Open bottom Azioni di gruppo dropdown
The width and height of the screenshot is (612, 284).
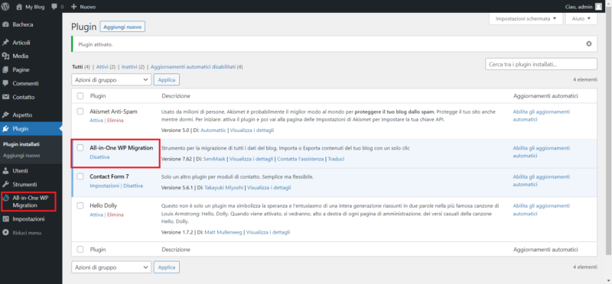tap(111, 267)
